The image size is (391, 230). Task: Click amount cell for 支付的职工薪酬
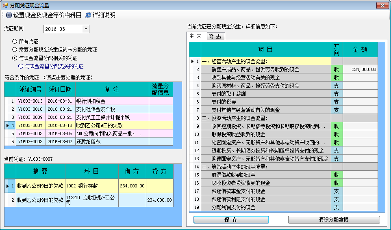361,94
